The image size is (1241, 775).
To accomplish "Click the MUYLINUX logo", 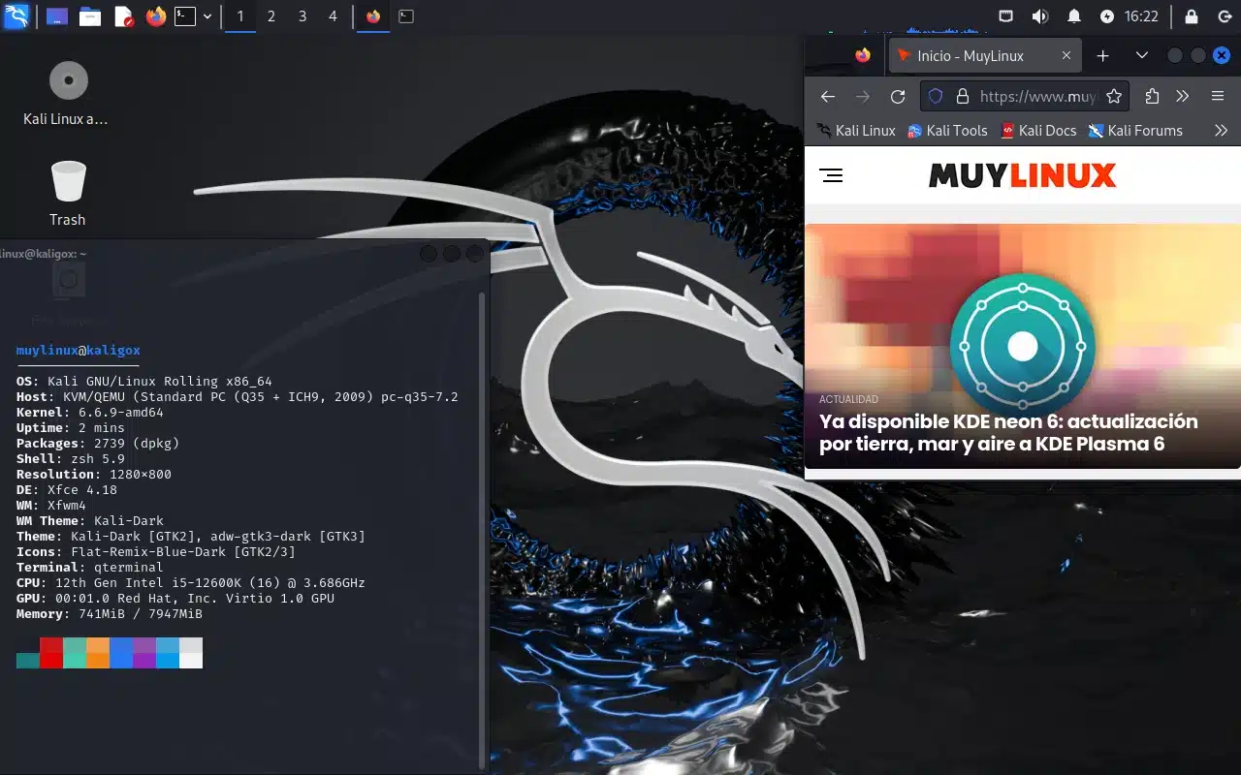I will click(x=1022, y=175).
